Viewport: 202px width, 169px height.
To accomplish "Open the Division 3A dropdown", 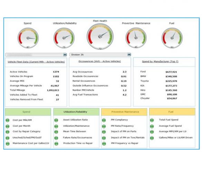I will 100,55.
